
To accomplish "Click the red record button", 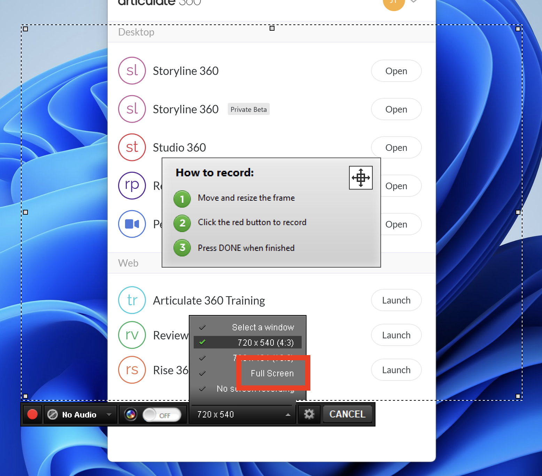I will pos(32,414).
